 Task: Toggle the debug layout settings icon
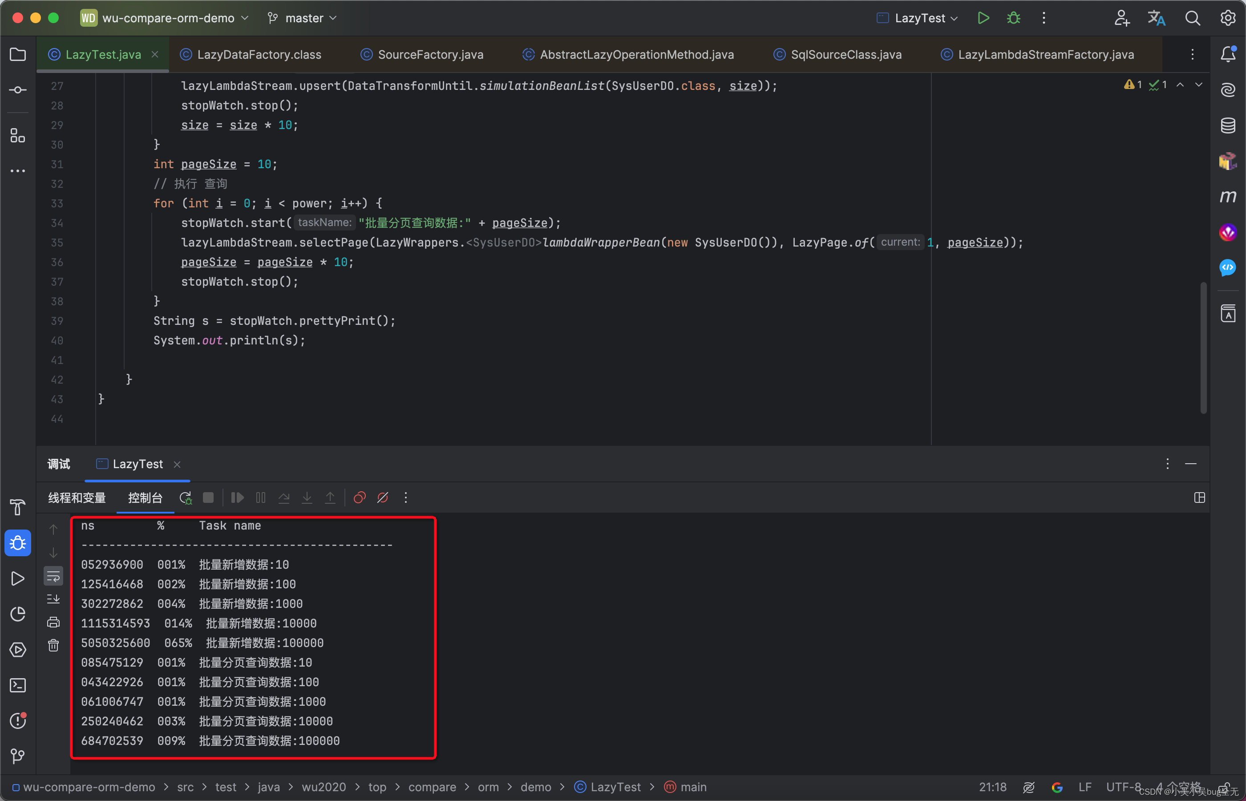click(x=1199, y=498)
